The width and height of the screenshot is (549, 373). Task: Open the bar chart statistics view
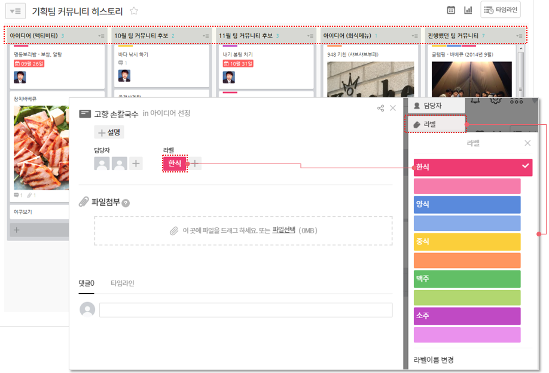click(x=468, y=10)
